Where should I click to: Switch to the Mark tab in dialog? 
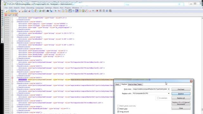coord(140,85)
